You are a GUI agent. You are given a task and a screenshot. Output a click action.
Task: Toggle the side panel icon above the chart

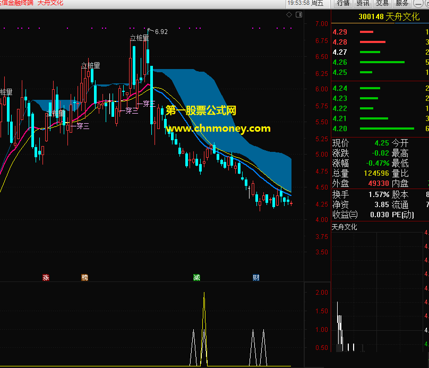click(299, 15)
